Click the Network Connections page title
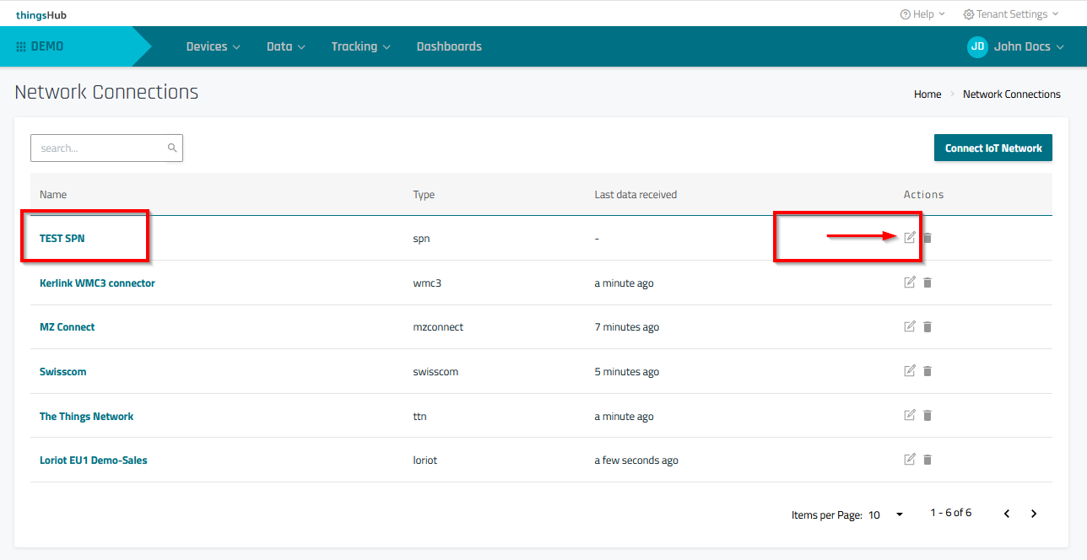Screen dimensions: 1087x560 pyautogui.click(x=106, y=92)
